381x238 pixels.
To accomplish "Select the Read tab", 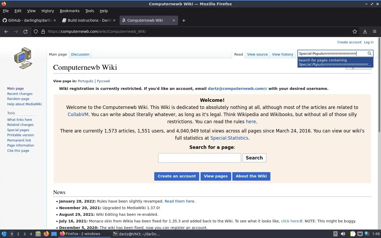I will tap(238, 54).
